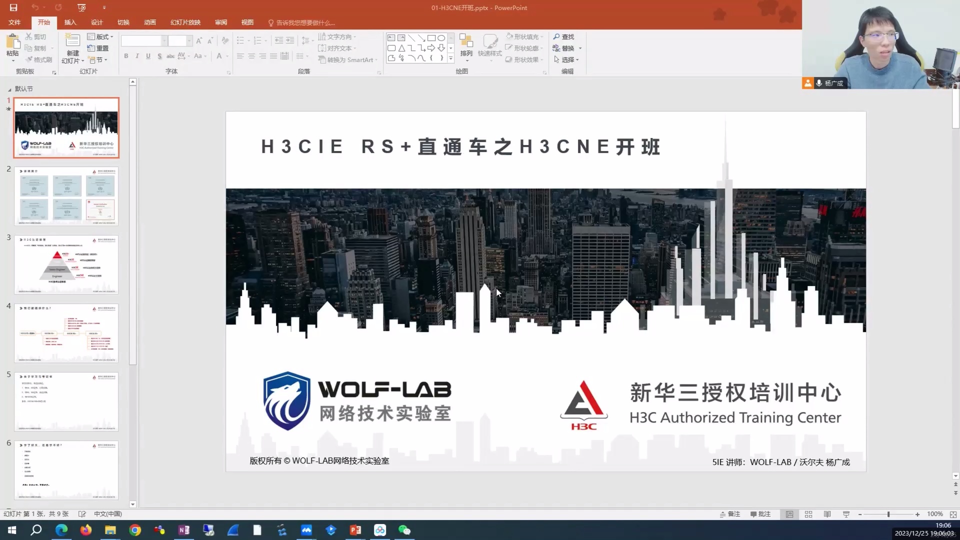The image size is (960, 540).
Task: Switch to Slide Sorter view in status bar
Action: pos(808,514)
